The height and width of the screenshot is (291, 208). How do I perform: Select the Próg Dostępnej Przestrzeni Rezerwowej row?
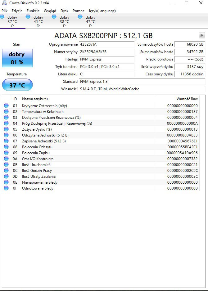[x=101, y=123]
